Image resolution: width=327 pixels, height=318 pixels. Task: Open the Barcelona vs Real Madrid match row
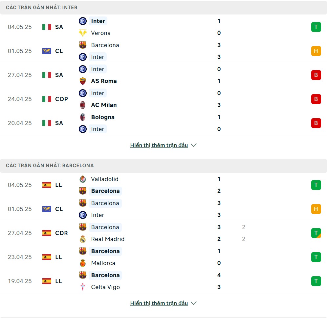pyautogui.click(x=163, y=233)
